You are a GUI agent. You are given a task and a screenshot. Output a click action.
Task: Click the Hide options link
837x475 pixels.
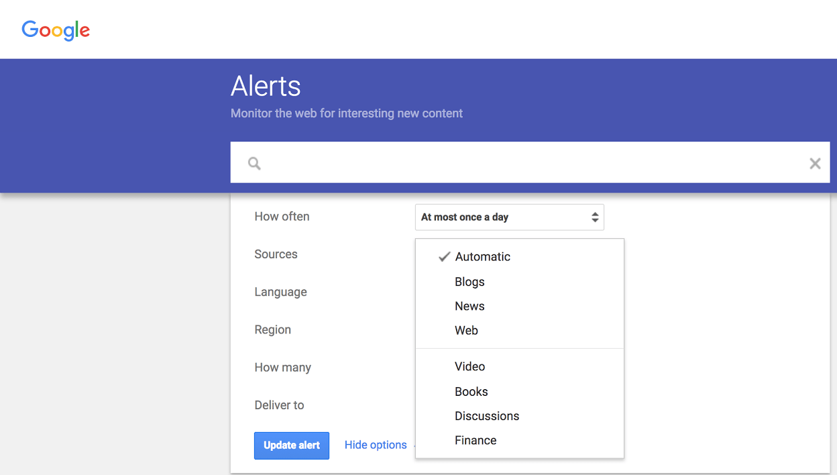click(x=376, y=445)
